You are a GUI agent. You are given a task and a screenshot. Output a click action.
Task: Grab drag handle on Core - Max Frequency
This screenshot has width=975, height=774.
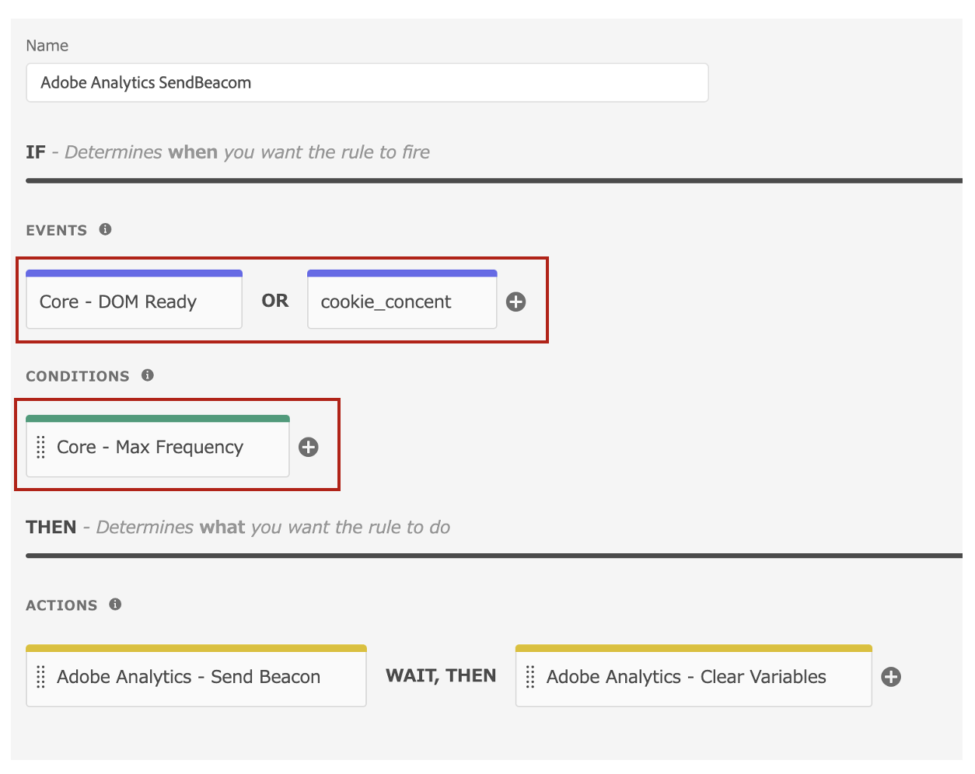(41, 447)
